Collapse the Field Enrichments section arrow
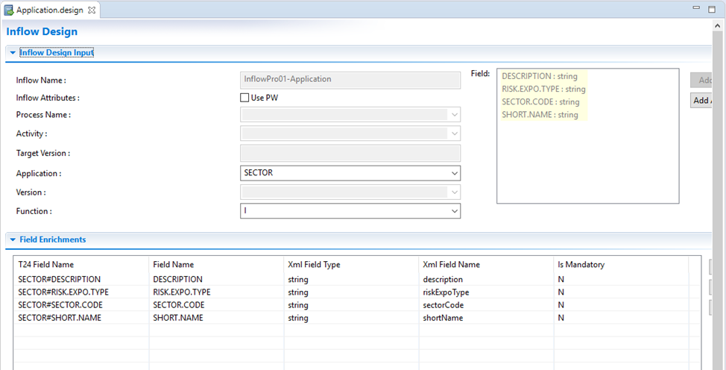The width and height of the screenshot is (726, 370). click(x=13, y=240)
